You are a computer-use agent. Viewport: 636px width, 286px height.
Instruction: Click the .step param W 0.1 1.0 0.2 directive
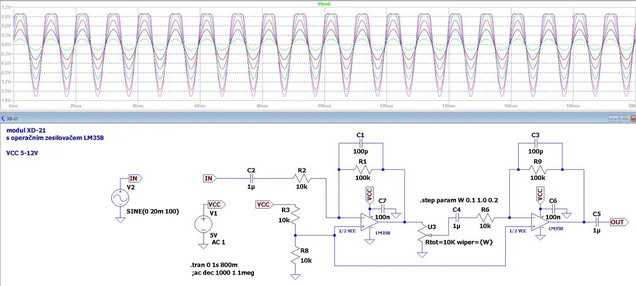pyautogui.click(x=460, y=201)
